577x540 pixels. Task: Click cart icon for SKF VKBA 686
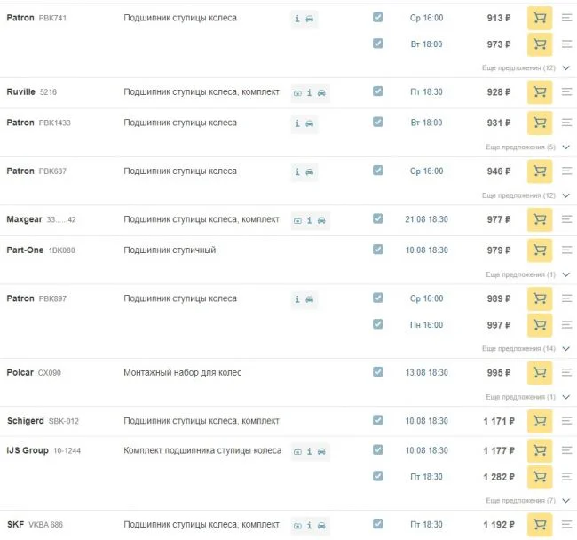(539, 525)
